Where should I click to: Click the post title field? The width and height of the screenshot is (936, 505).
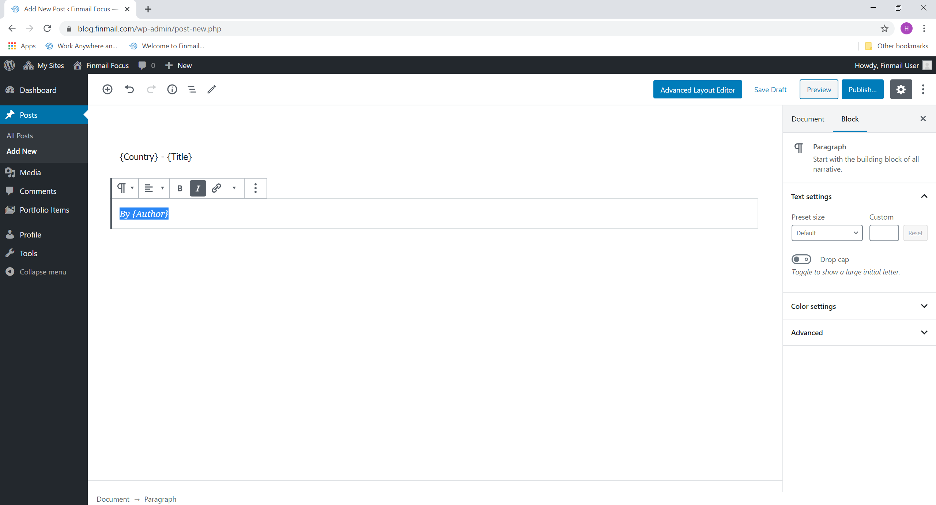[435, 157]
